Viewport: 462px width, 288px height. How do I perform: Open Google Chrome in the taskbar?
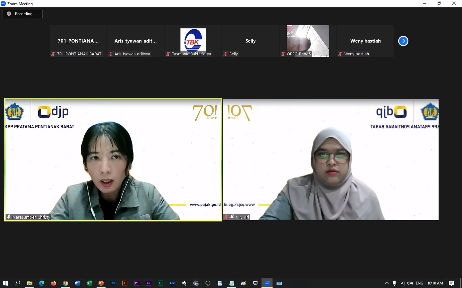point(65,283)
